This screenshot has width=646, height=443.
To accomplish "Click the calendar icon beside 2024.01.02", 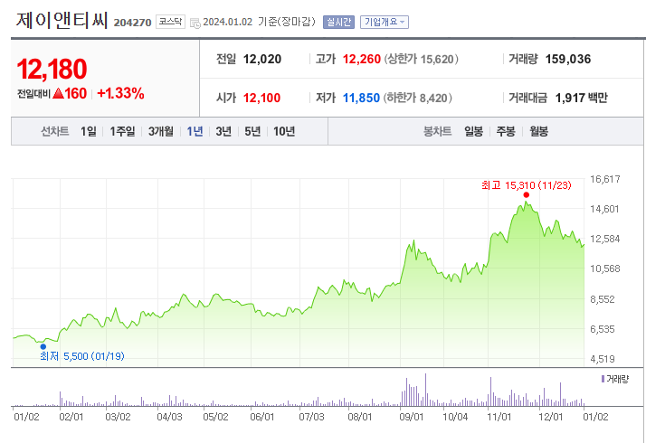I will point(195,24).
